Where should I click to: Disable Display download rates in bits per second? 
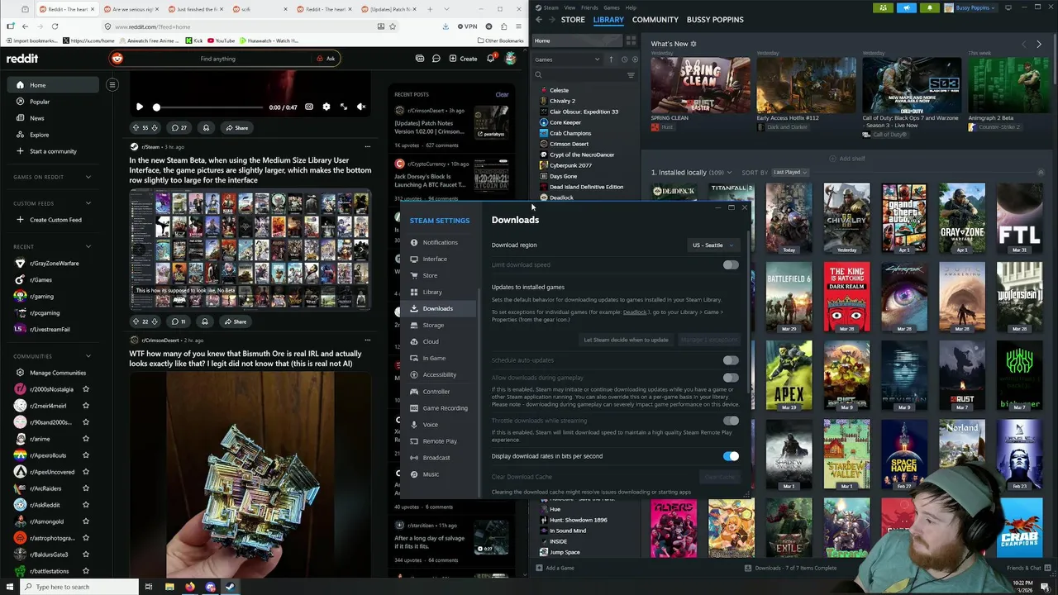(731, 456)
